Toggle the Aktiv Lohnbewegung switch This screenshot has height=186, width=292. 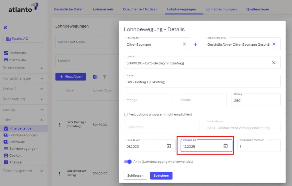[128, 162]
